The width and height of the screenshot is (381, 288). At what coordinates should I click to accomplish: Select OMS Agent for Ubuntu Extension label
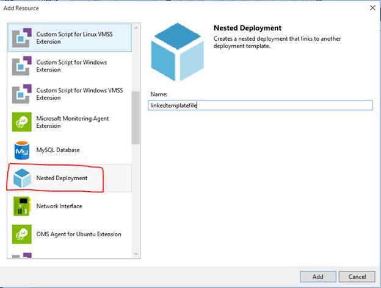(79, 234)
